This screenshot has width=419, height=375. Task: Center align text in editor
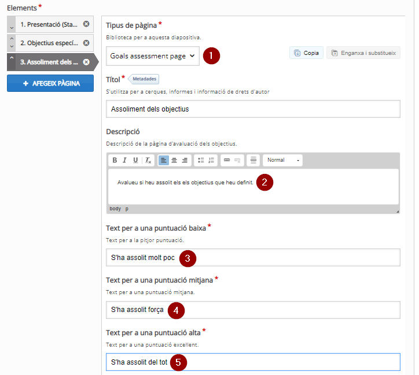click(x=174, y=160)
